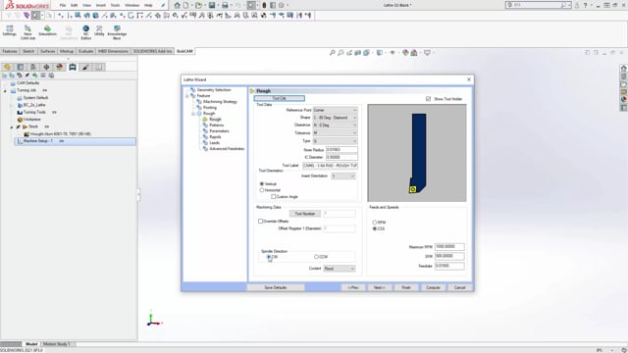Set spindle direction to CCW
628x353 pixels.
(316, 257)
